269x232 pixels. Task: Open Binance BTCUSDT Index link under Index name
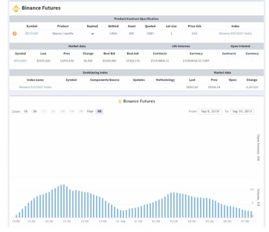click(35, 87)
